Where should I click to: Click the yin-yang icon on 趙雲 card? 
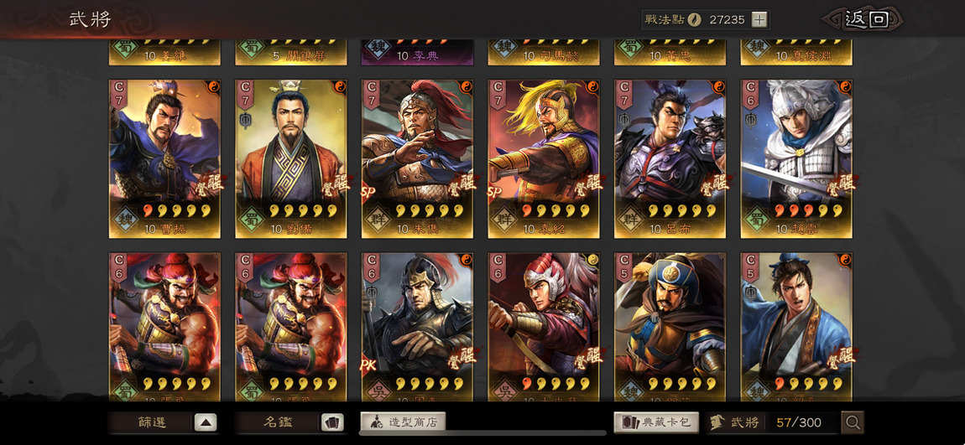(x=845, y=86)
